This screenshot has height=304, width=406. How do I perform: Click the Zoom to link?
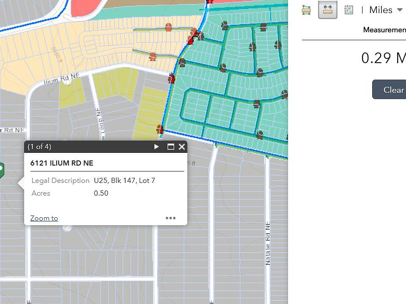pos(44,218)
